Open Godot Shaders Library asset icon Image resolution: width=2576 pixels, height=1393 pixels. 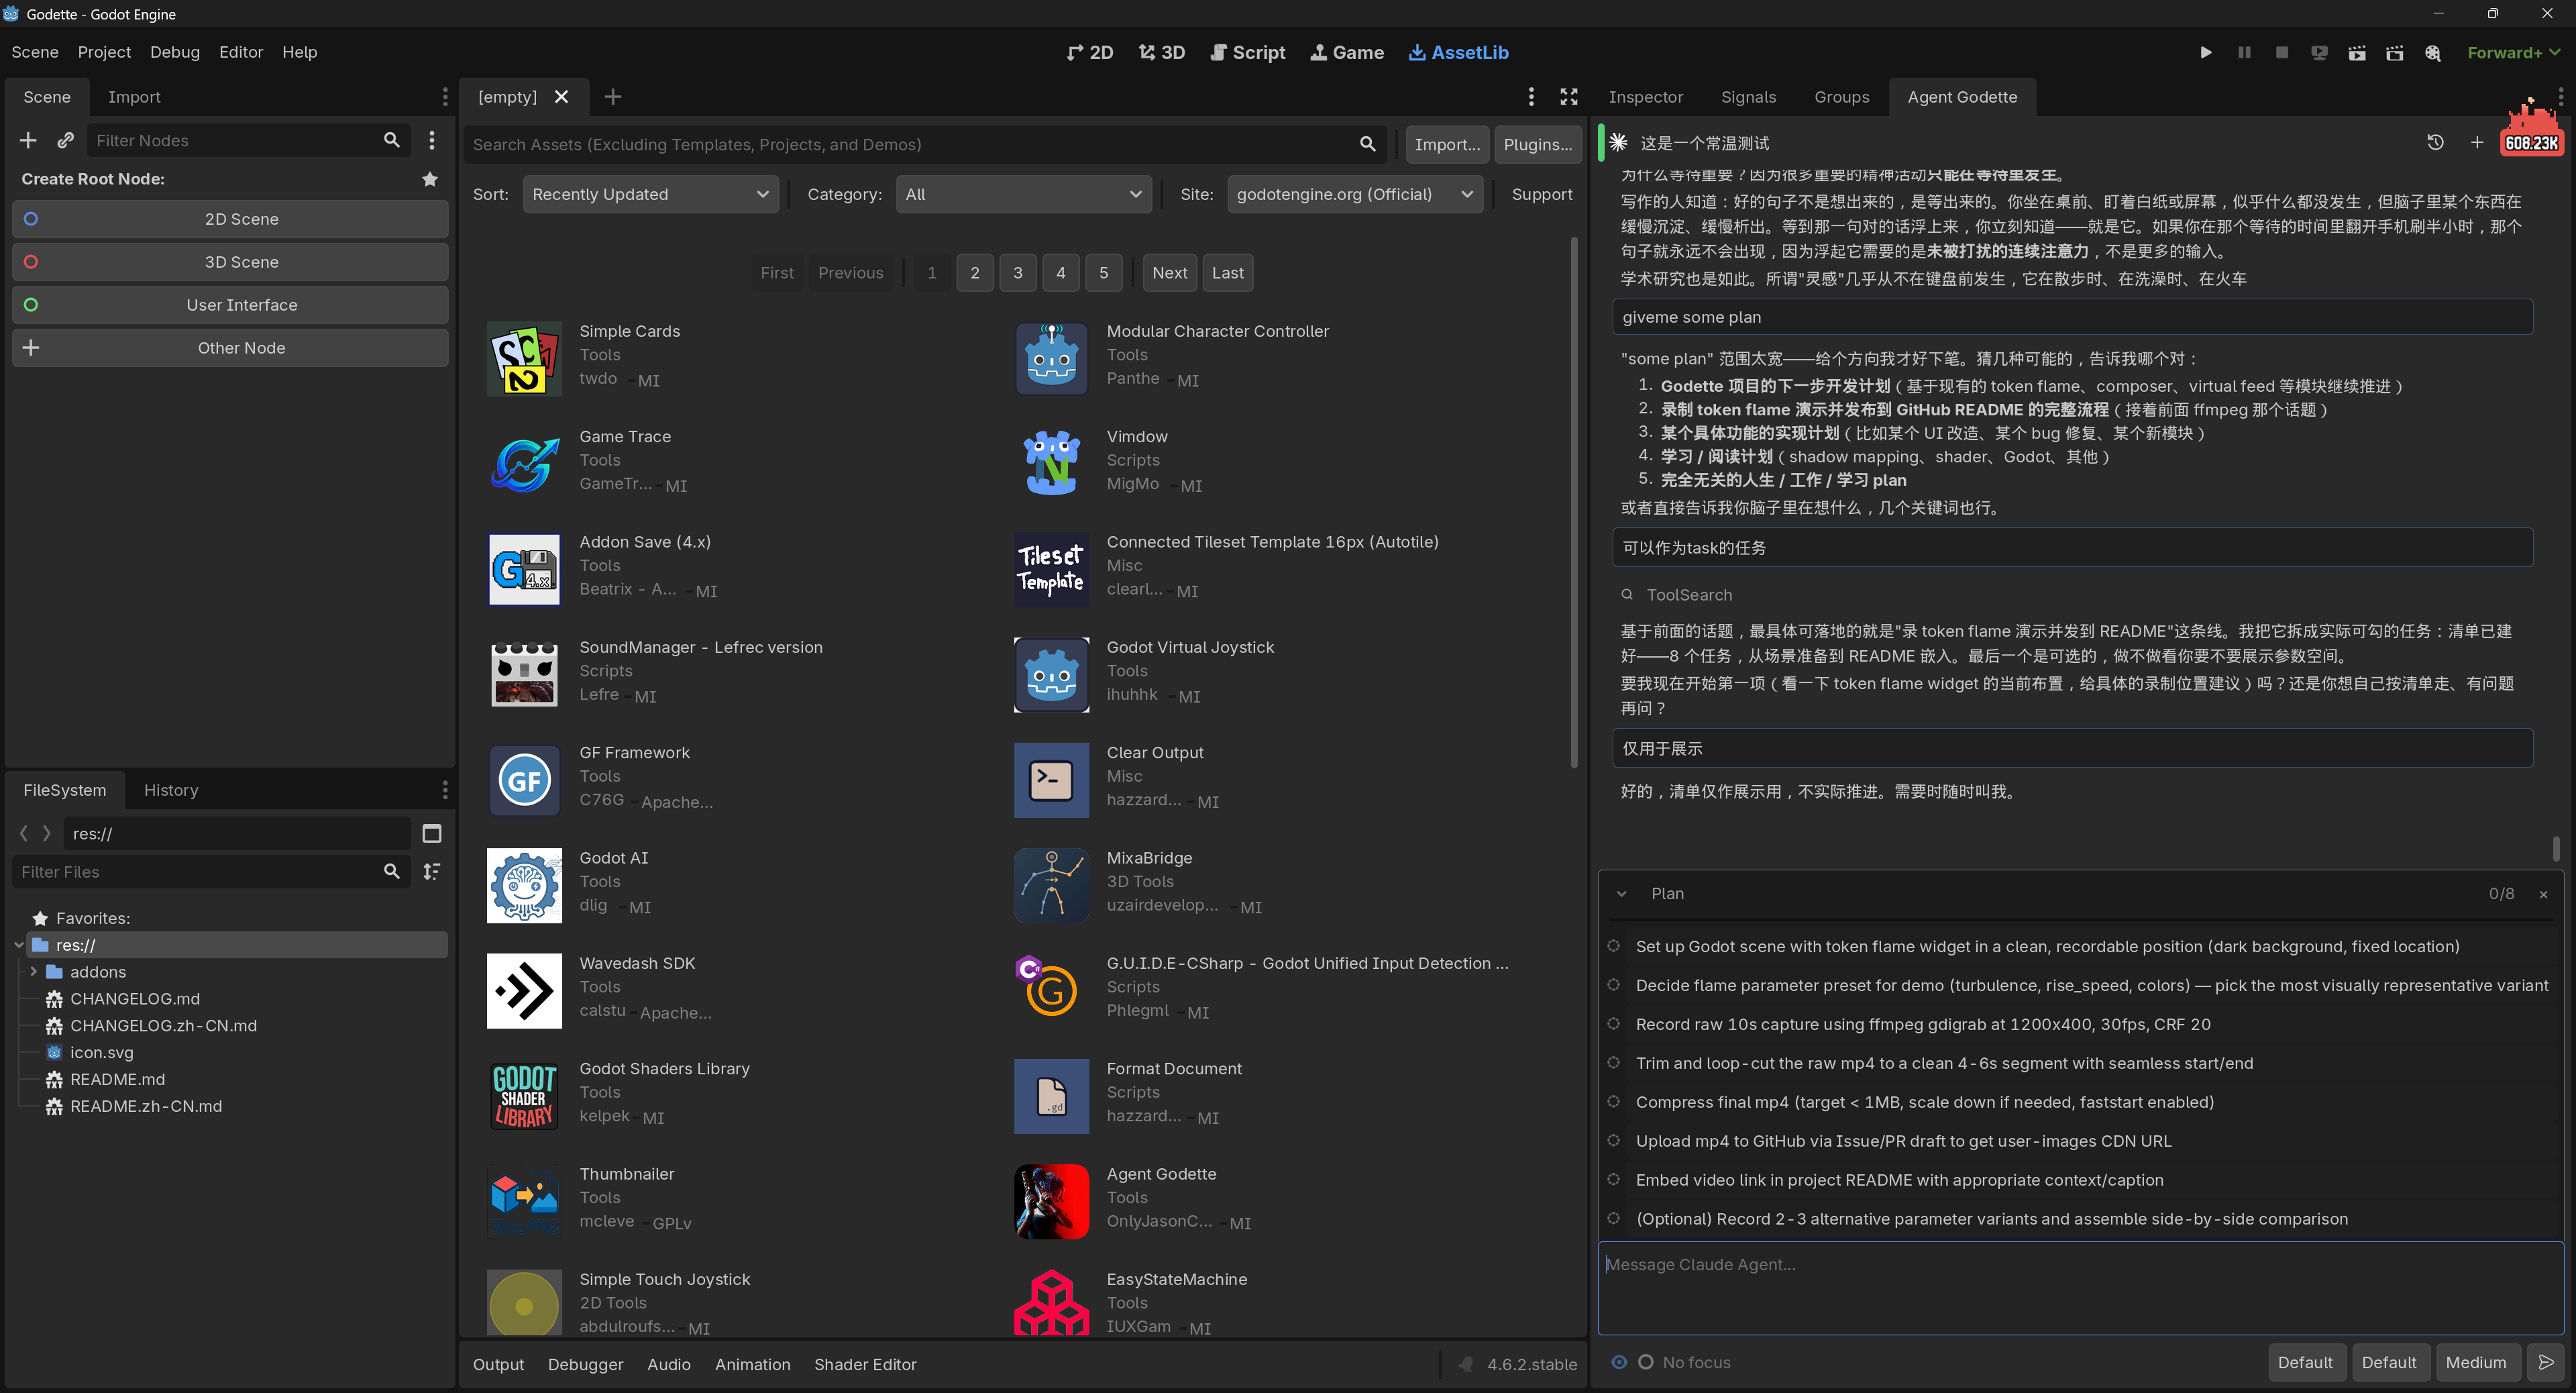click(524, 1096)
